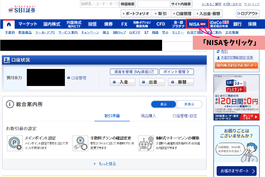
Task: Click the 入金 button
Action: [x=122, y=82]
